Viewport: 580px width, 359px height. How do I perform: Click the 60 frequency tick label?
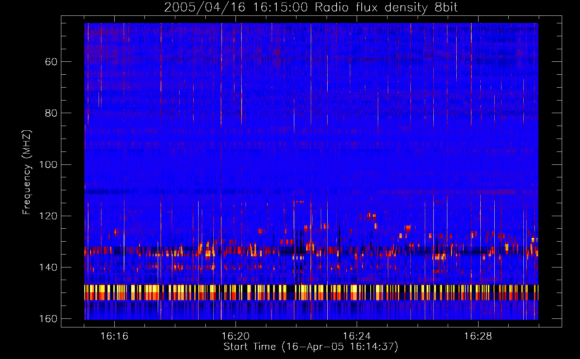(x=51, y=62)
